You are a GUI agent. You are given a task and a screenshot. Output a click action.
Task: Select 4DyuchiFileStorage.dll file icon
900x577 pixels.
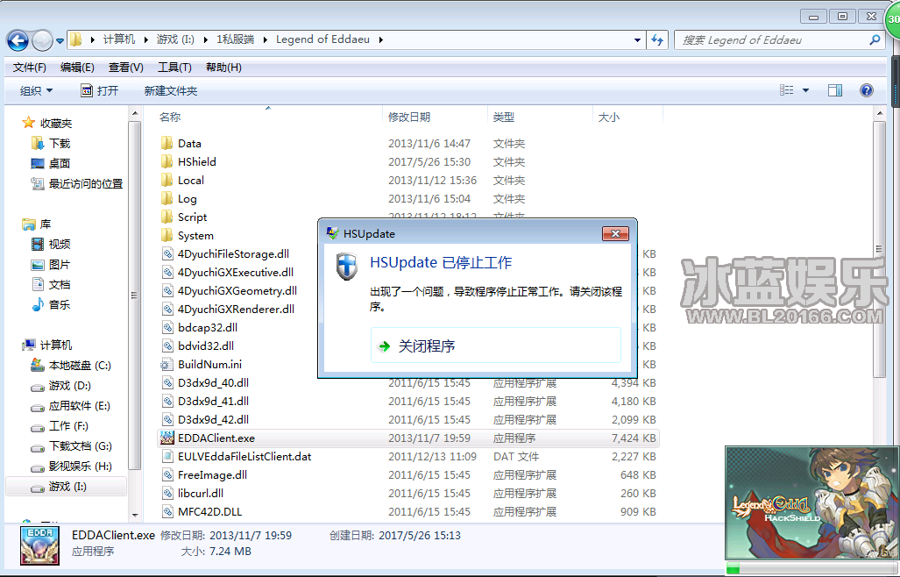point(167,253)
